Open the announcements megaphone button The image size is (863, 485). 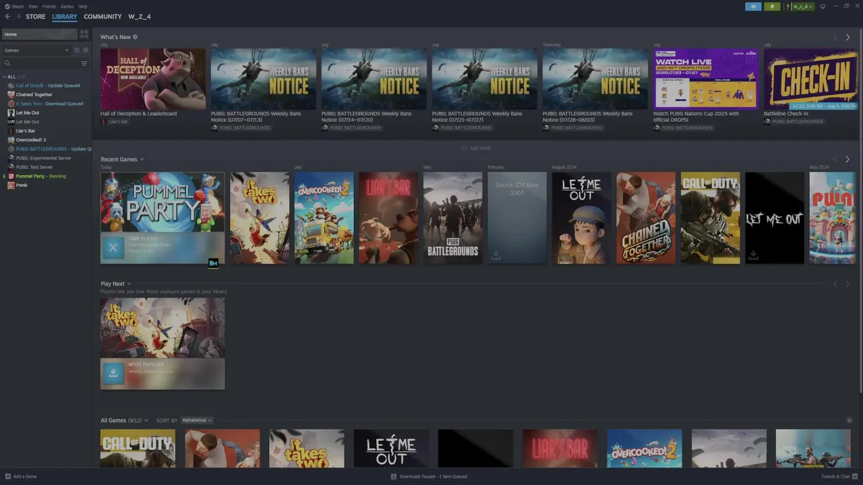click(753, 7)
